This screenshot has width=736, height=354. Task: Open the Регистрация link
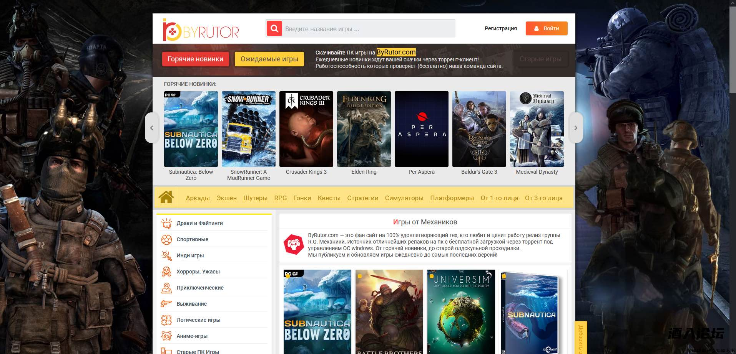click(500, 28)
